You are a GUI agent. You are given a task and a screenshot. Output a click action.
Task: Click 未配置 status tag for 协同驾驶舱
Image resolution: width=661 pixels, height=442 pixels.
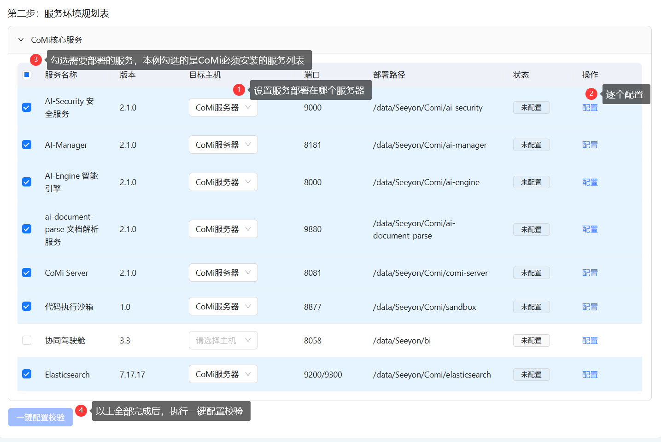coord(532,341)
